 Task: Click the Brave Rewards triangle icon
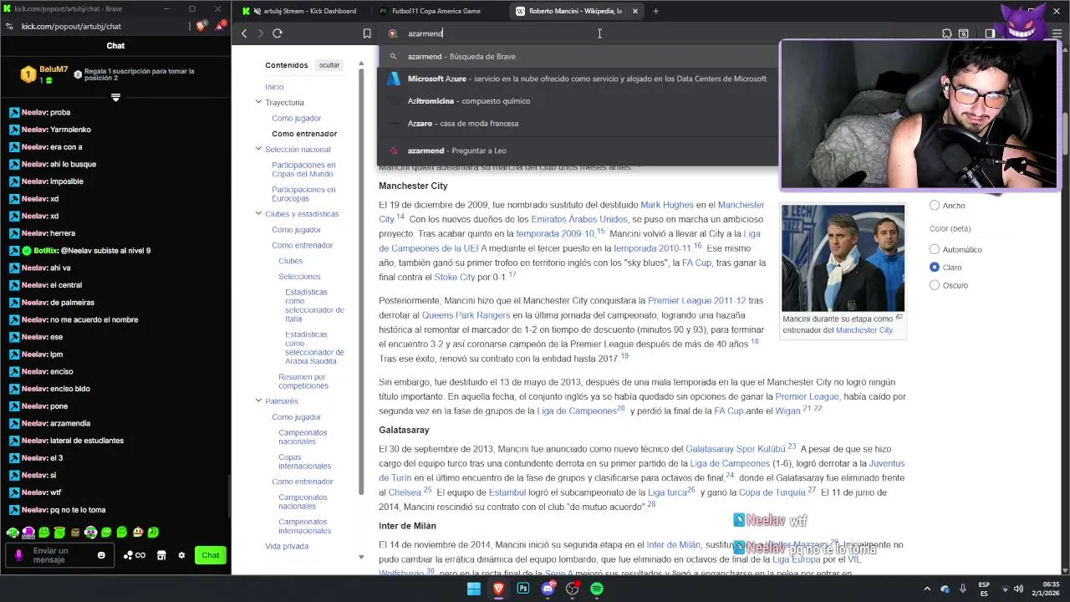click(x=221, y=26)
